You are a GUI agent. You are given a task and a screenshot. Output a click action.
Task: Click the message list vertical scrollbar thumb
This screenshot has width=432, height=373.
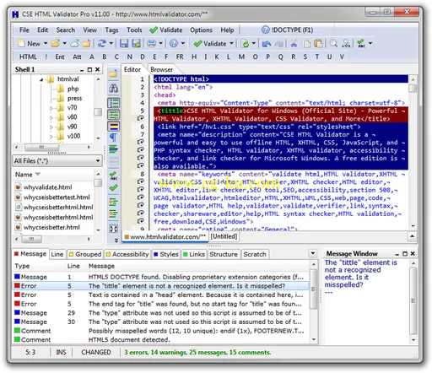pos(313,289)
